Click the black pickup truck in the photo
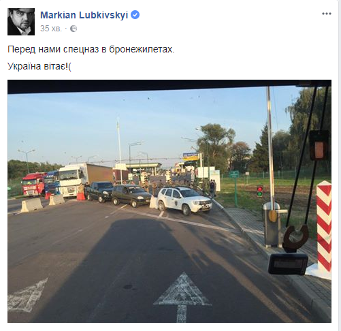Image resolution: width=341 pixels, height=331 pixels. [x=99, y=191]
